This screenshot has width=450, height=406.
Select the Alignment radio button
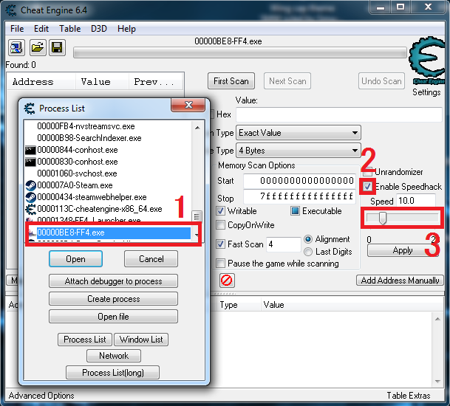308,239
